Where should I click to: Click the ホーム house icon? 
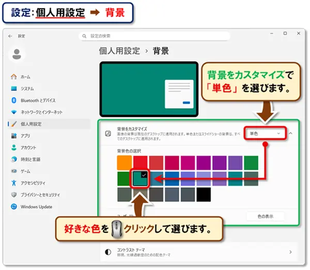tap(13, 77)
